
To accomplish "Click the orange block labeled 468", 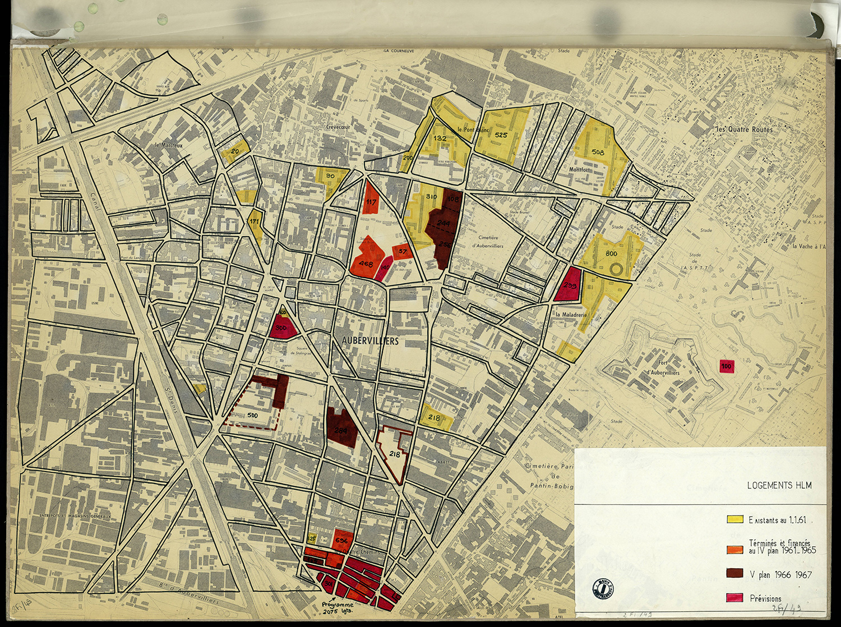I will 366,264.
